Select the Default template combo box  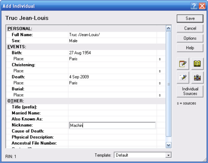tap(143, 155)
